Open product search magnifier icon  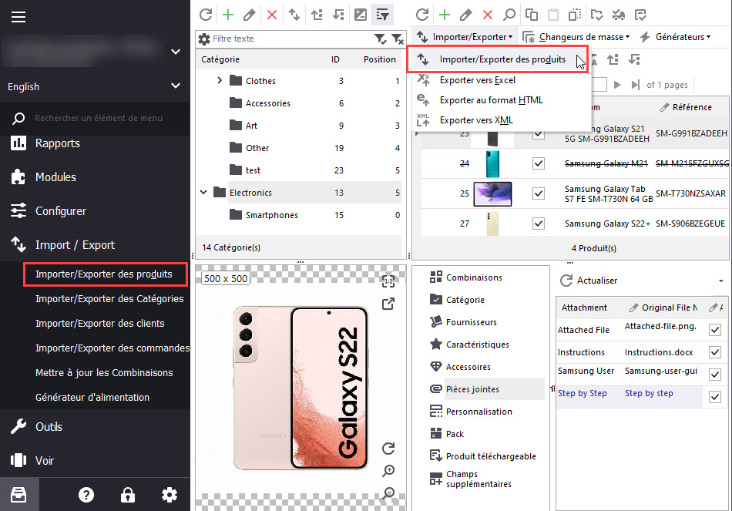pyautogui.click(x=509, y=15)
